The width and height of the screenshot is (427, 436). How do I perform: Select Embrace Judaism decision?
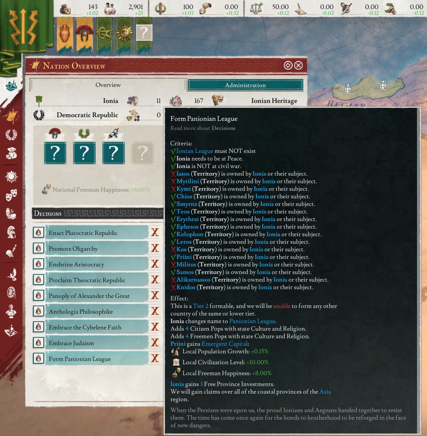click(97, 343)
